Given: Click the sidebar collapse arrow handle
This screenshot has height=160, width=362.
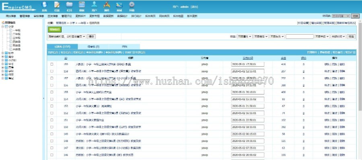Looking at the screenshot, I should coord(43,98).
